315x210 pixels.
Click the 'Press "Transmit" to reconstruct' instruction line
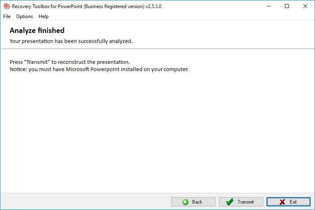tap(70, 62)
